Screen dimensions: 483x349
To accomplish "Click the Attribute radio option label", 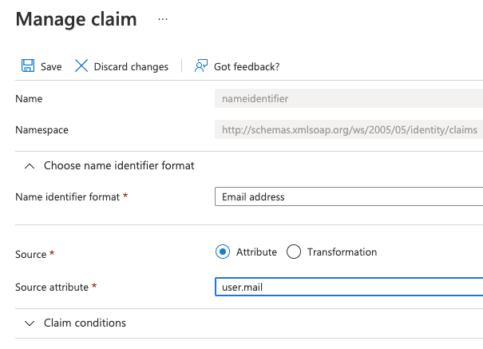I will (x=256, y=252).
